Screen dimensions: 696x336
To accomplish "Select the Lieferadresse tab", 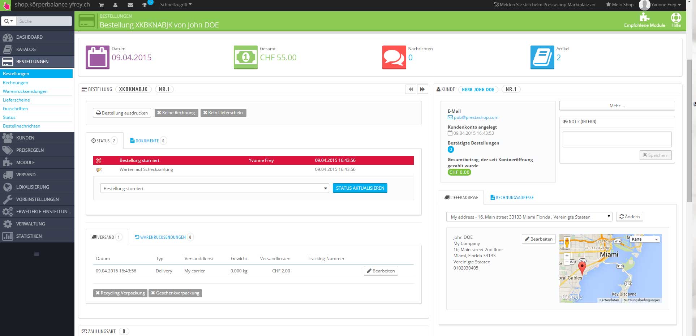I will click(x=461, y=198).
